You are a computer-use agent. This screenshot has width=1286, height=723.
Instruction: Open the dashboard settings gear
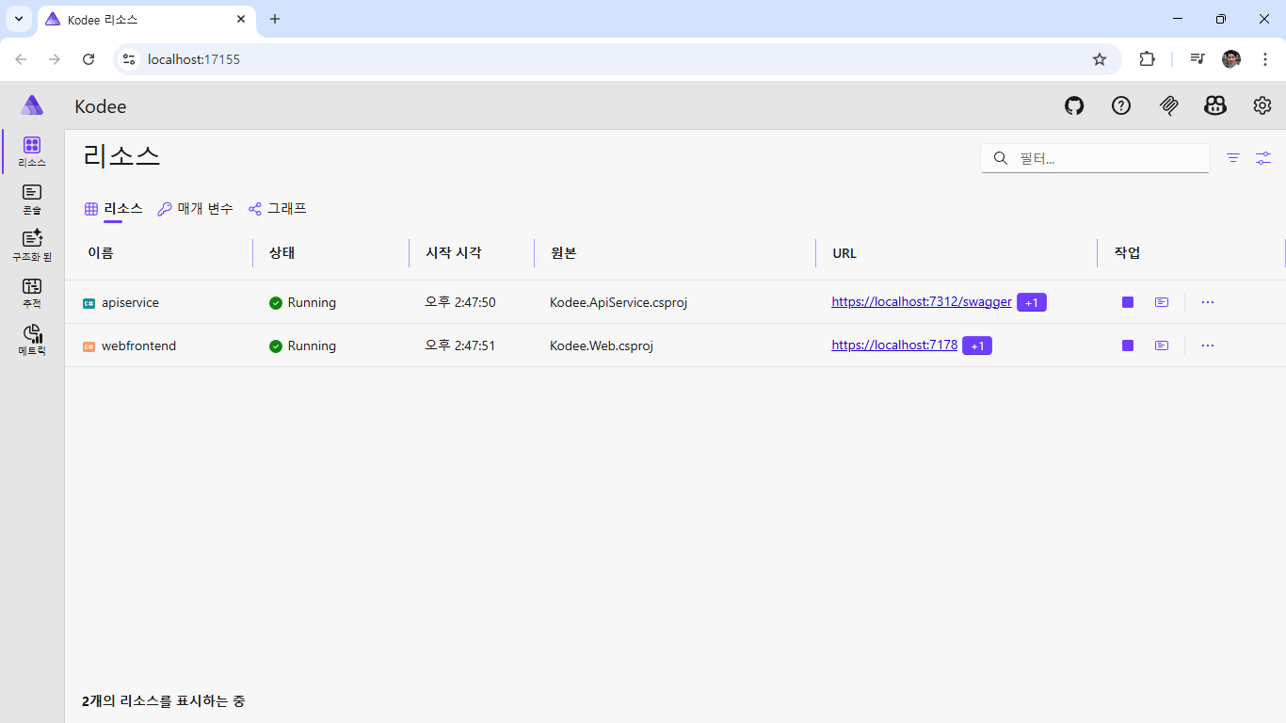[1262, 105]
